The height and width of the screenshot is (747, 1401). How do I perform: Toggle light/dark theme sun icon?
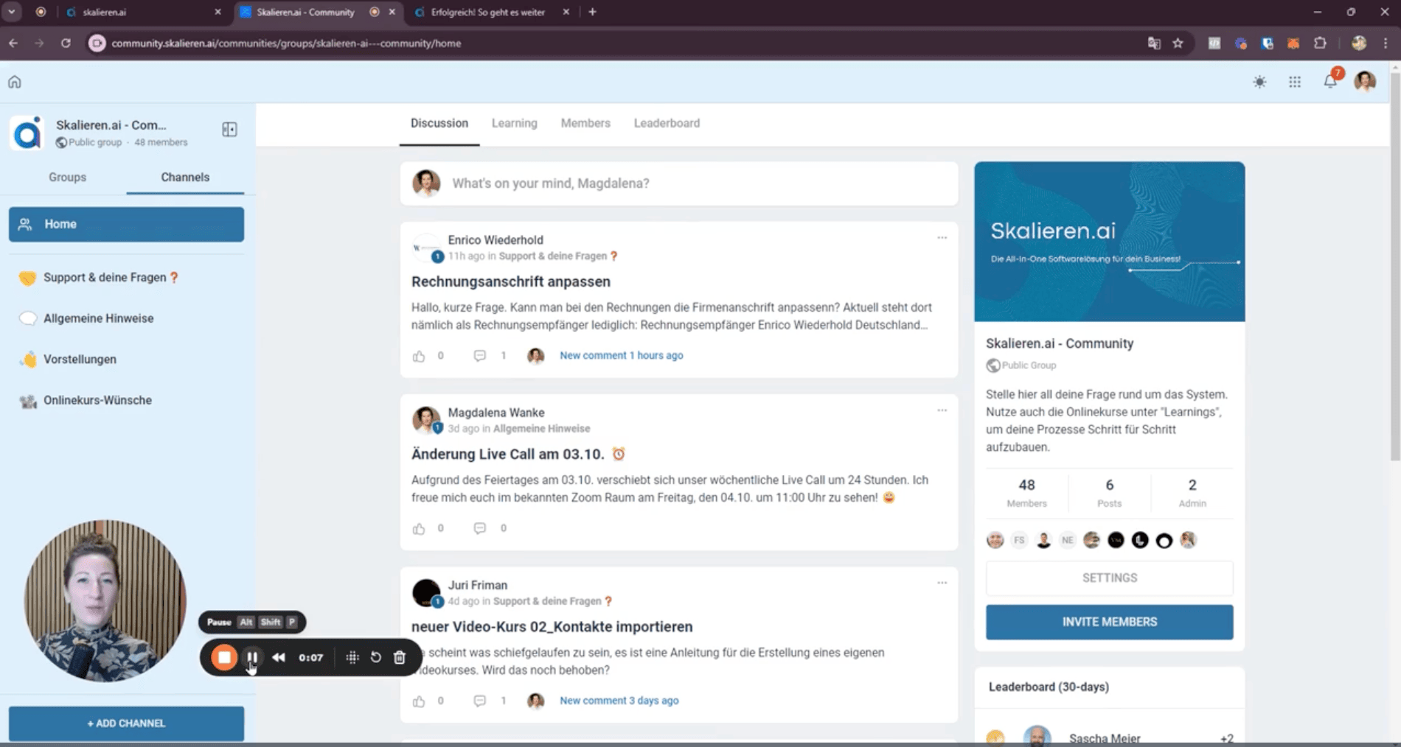pos(1259,82)
